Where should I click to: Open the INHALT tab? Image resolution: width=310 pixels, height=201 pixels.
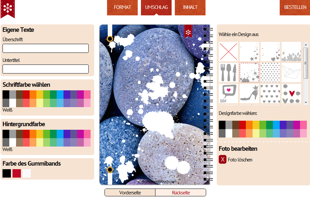(190, 8)
